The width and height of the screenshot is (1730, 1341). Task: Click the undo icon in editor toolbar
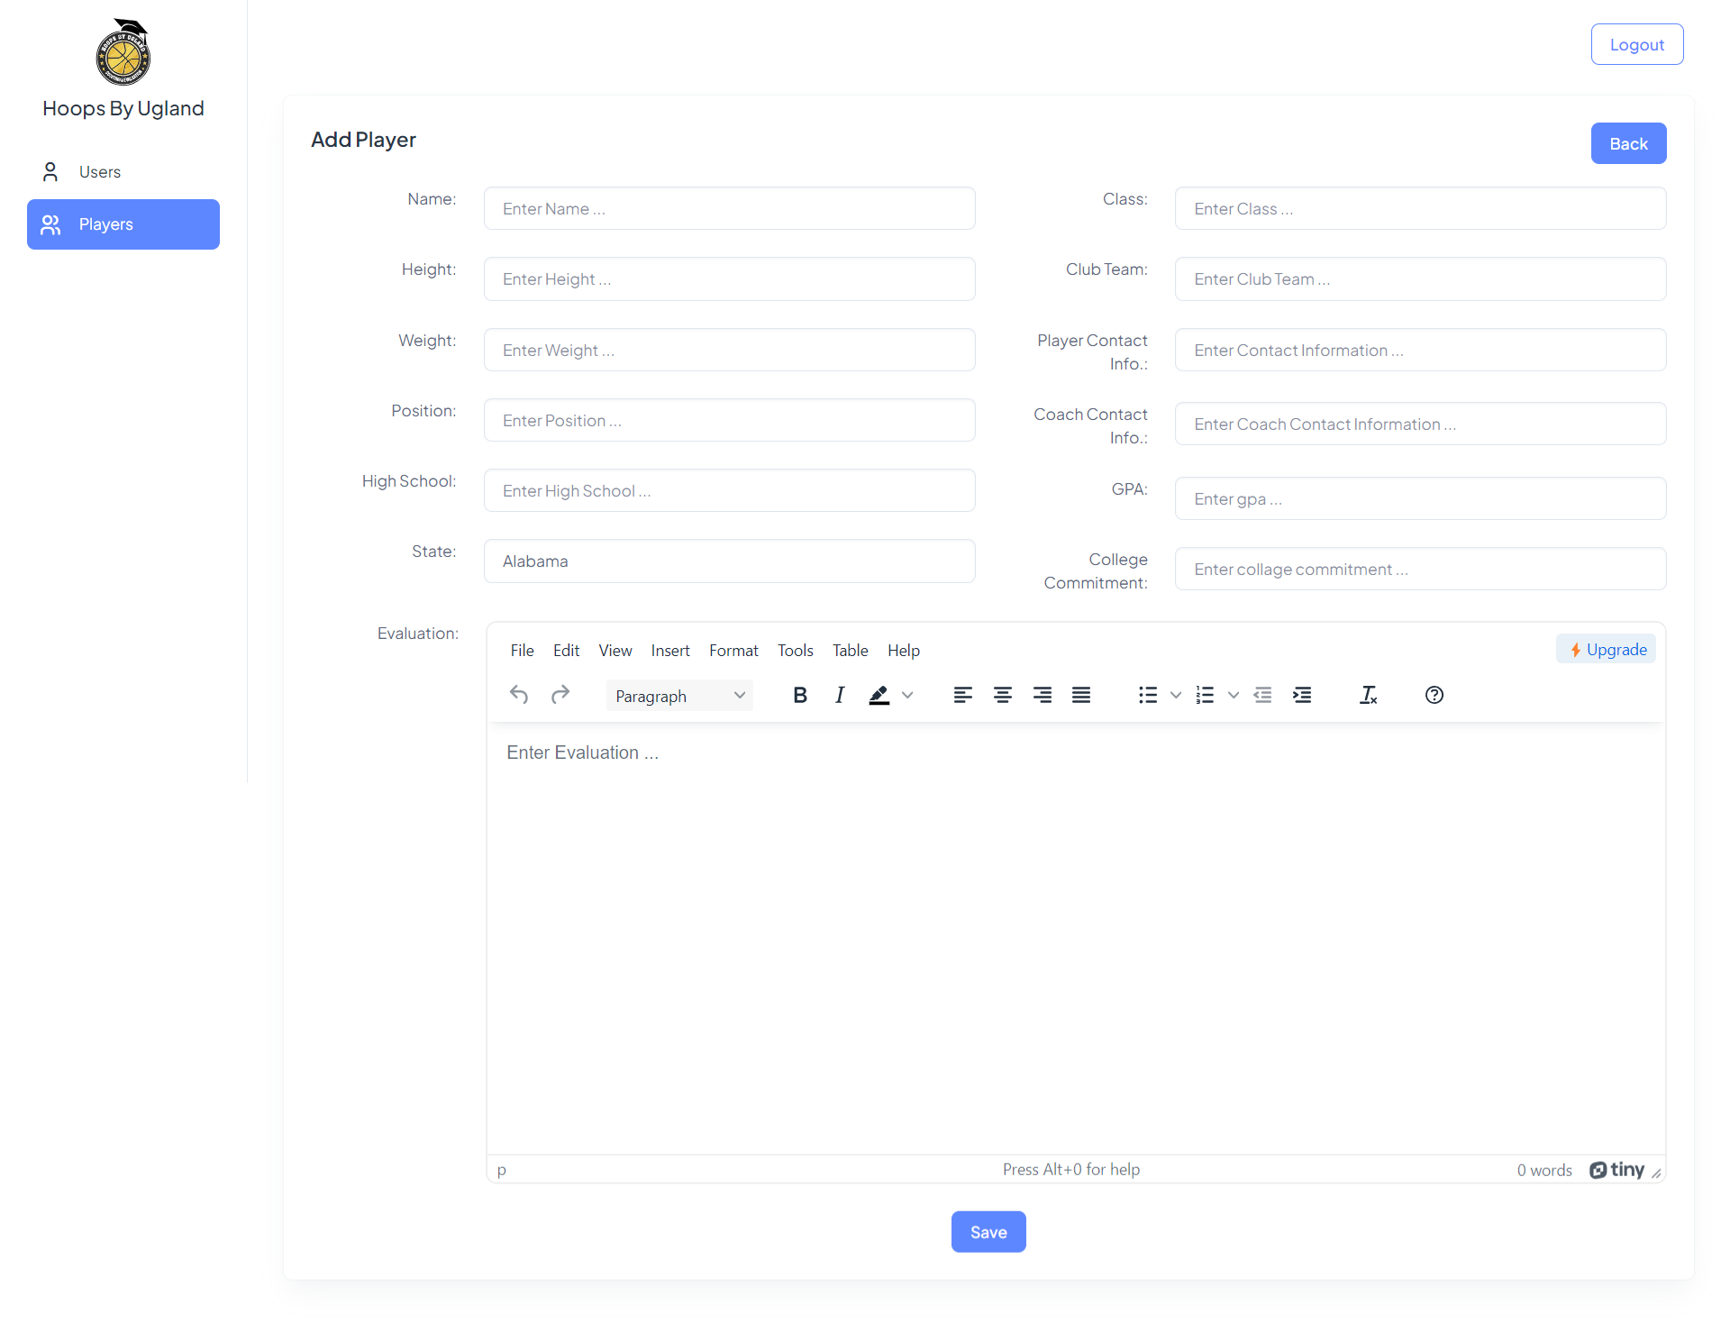(519, 695)
